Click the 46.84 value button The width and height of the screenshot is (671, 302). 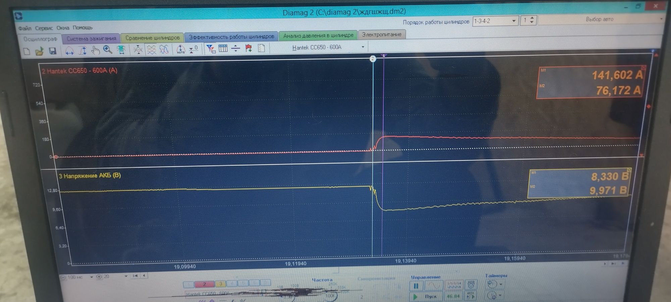tap(454, 296)
